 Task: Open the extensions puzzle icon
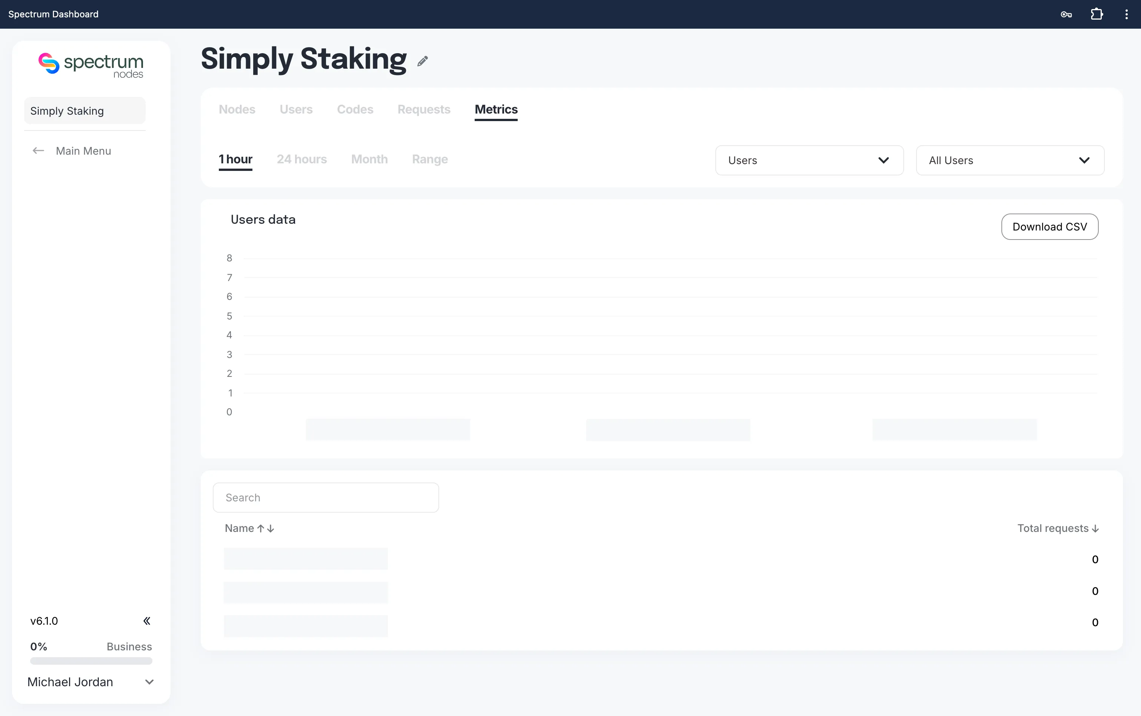tap(1096, 14)
